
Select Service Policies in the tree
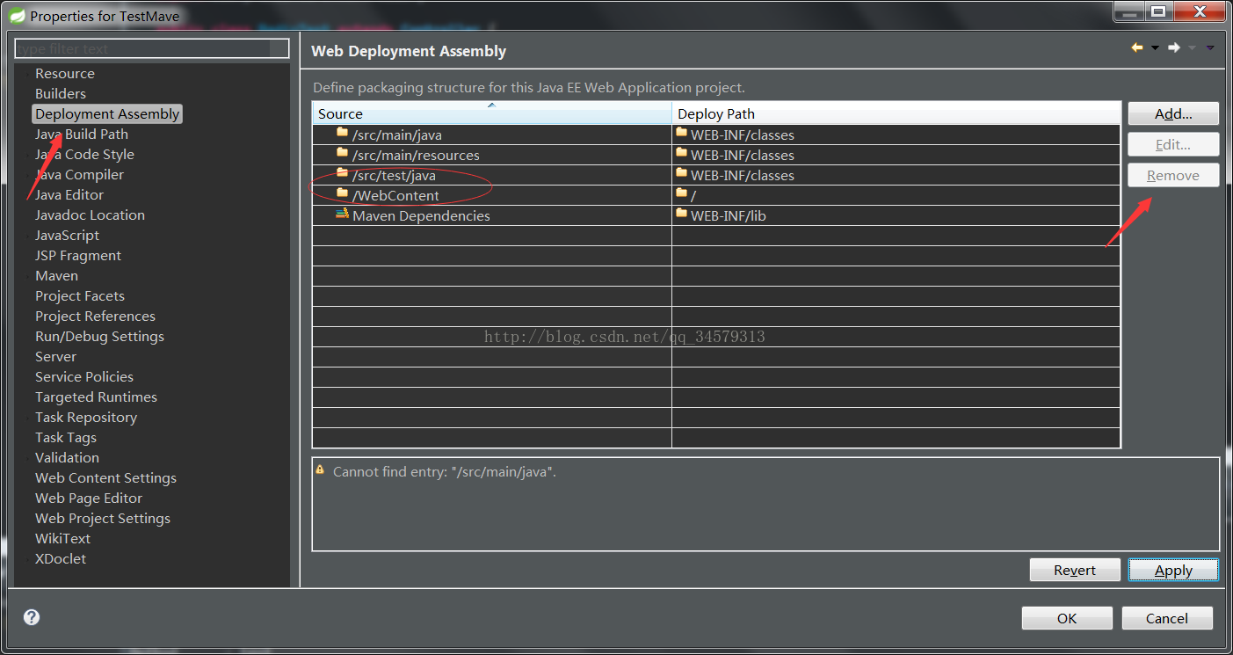coord(84,377)
